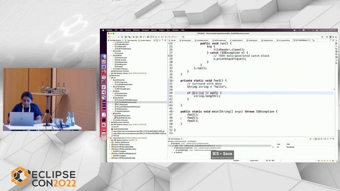This screenshot has width=340, height=191.
Task: Maximize the editor area
Action: (x=334, y=40)
